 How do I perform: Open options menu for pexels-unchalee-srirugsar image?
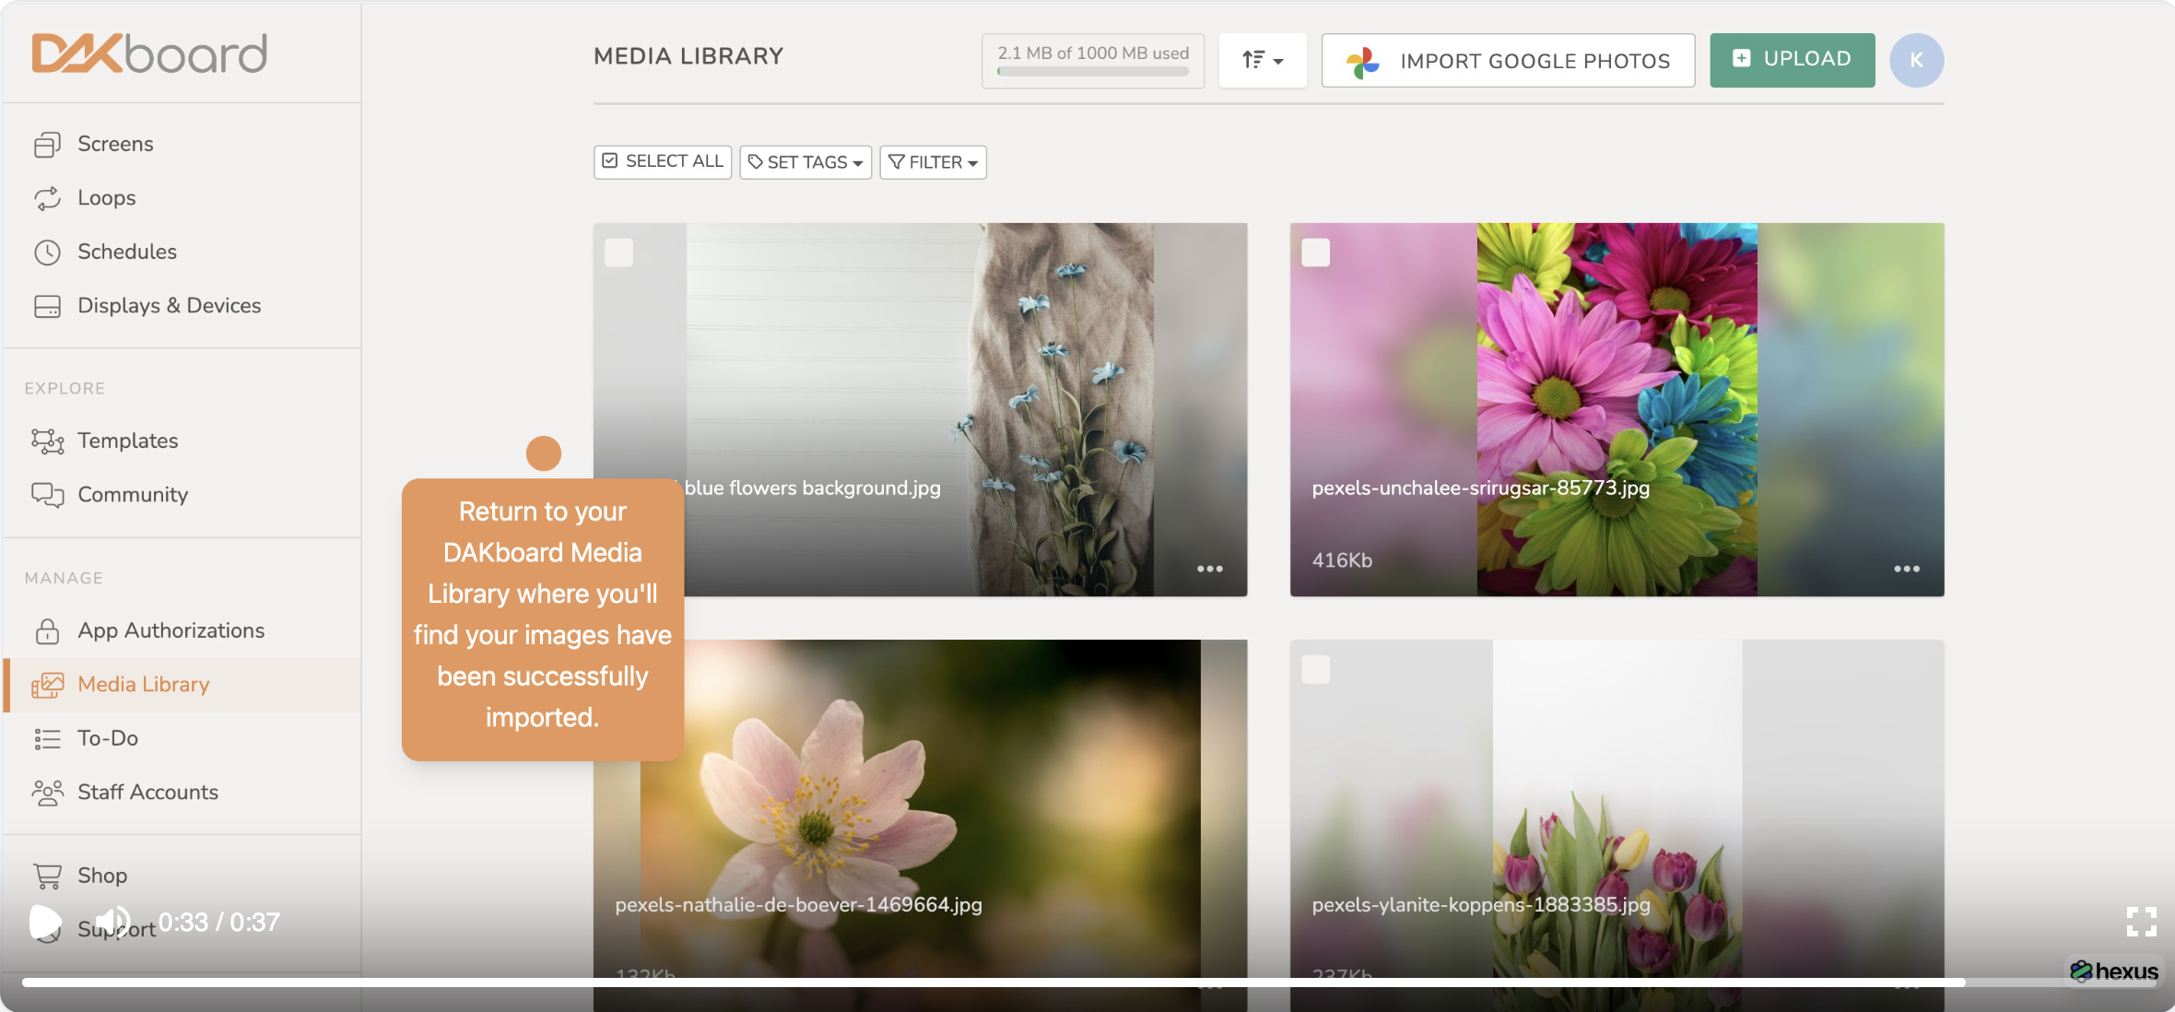pyautogui.click(x=1906, y=569)
